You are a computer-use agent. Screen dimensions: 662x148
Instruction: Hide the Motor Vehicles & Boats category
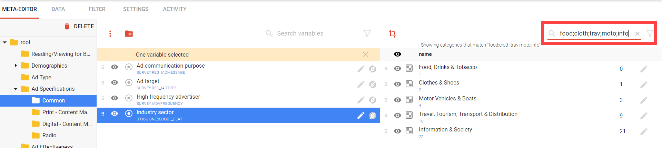(397, 100)
